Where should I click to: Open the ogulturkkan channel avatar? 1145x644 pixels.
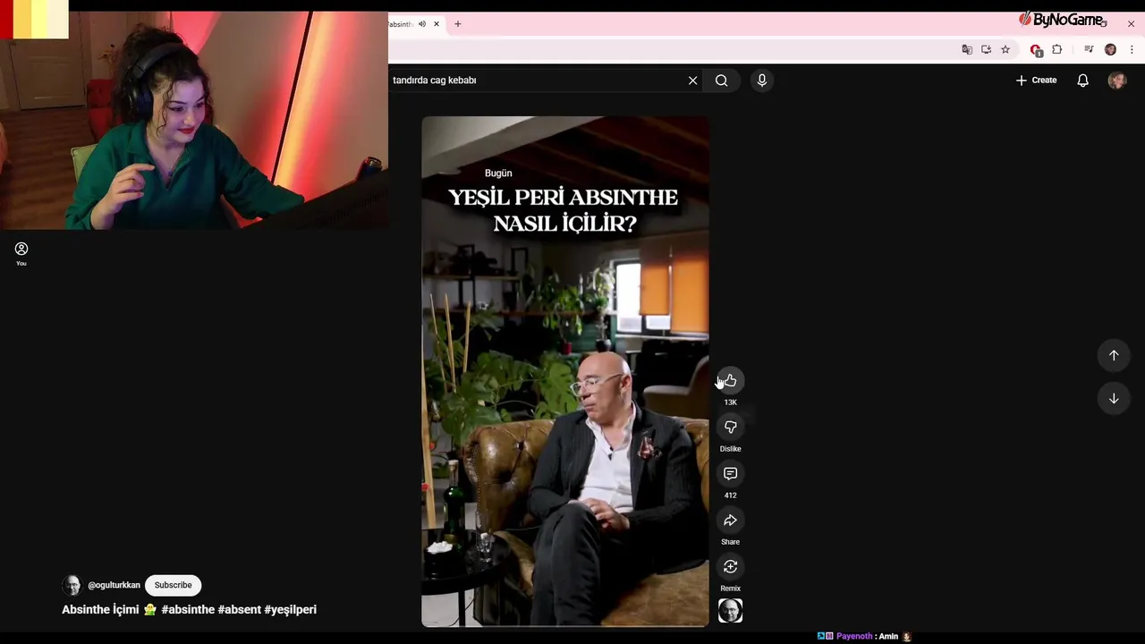click(72, 585)
